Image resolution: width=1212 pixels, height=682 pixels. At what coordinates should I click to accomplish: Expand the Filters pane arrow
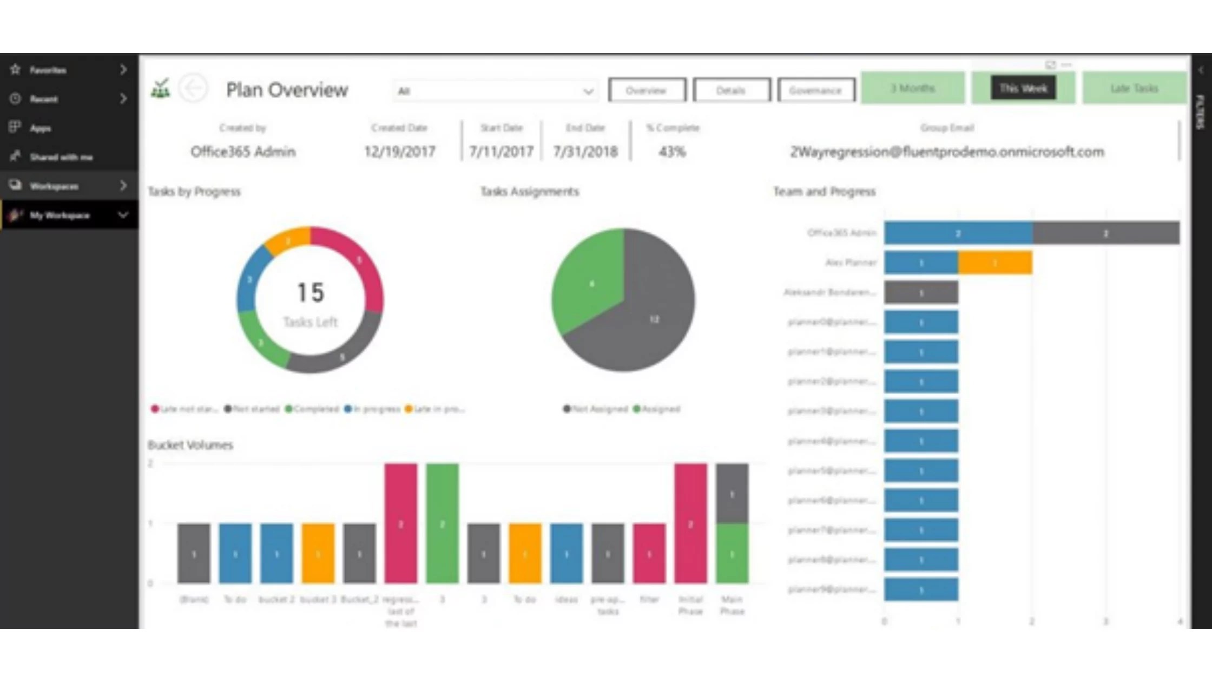tap(1201, 70)
